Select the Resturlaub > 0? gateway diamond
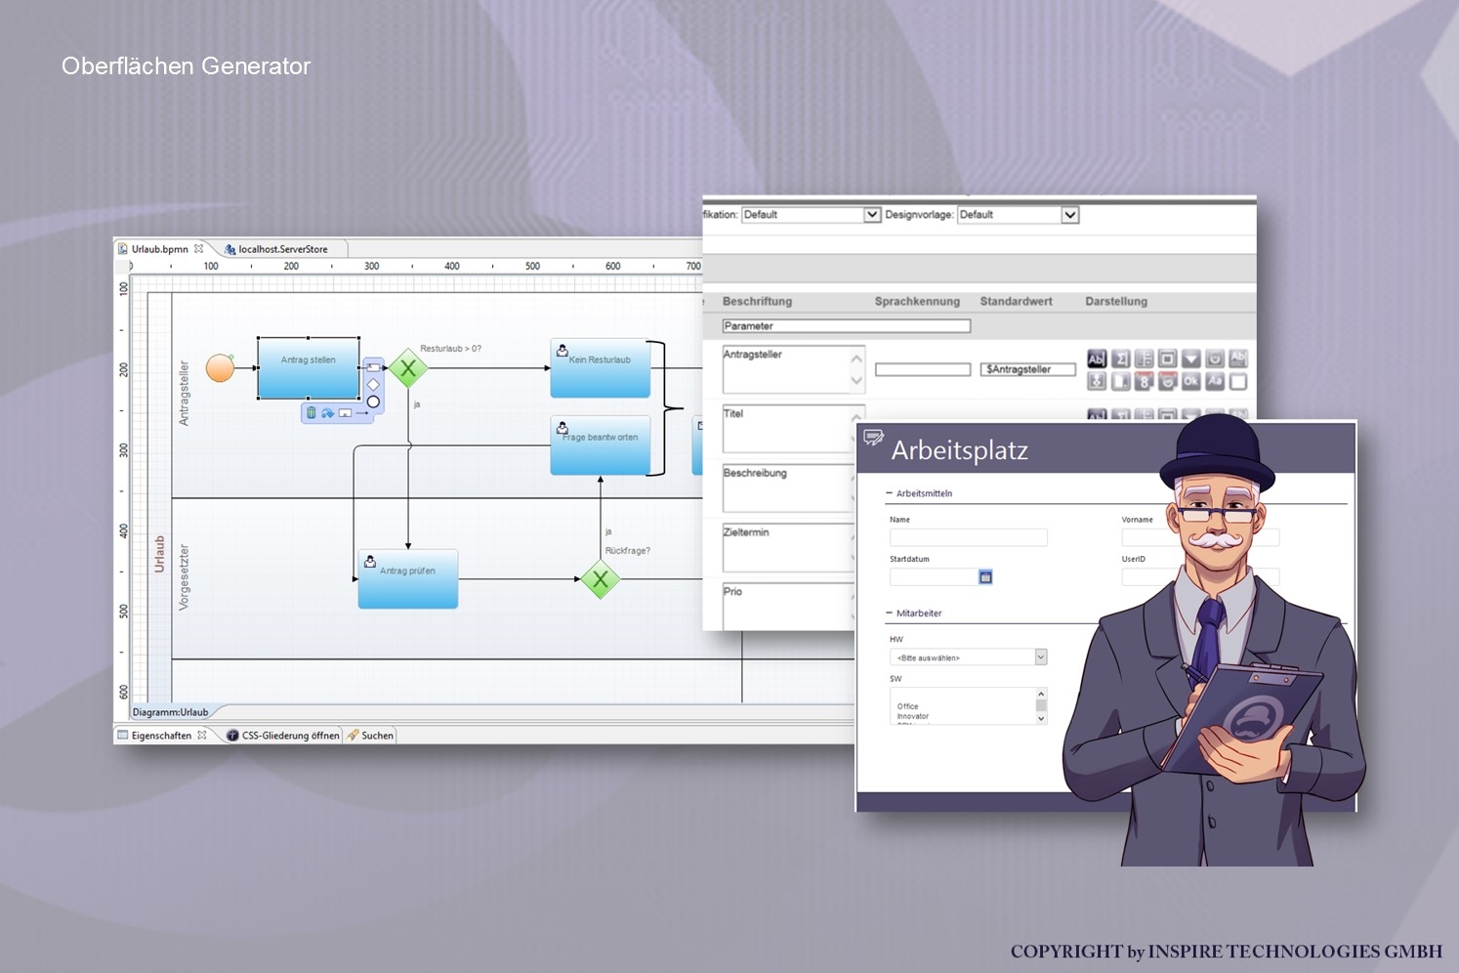 coord(408,368)
